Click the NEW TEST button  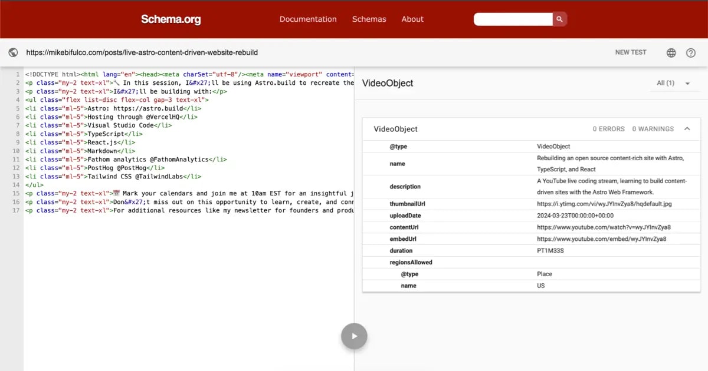(631, 52)
